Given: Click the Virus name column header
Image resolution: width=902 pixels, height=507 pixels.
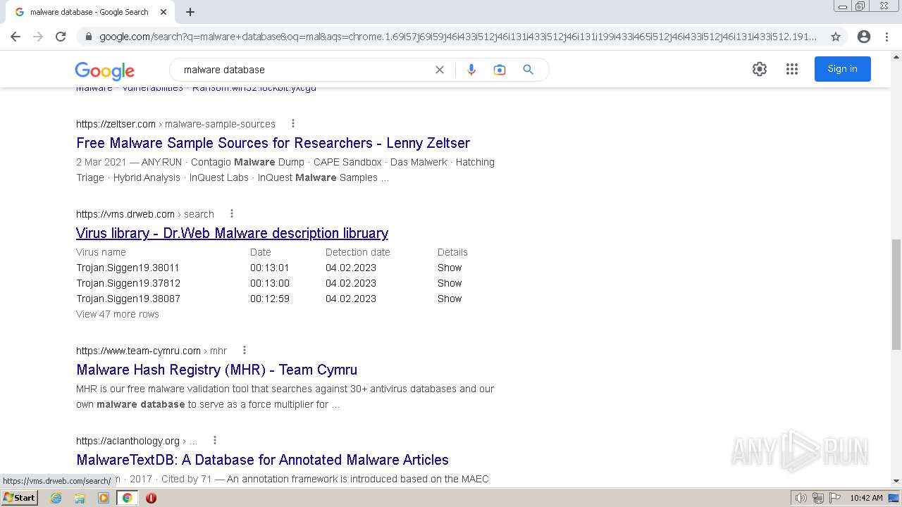Looking at the screenshot, I should pos(101,252).
